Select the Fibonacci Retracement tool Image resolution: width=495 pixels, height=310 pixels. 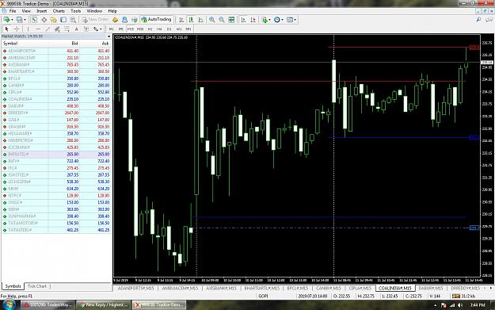pyautogui.click(x=67, y=29)
